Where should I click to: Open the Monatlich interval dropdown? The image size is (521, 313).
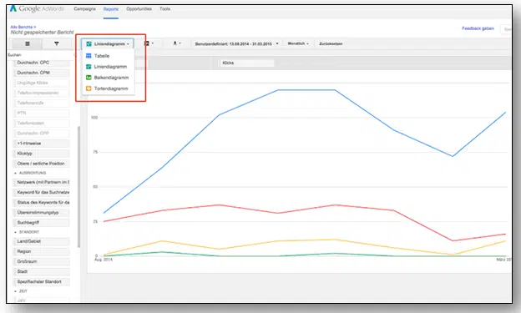298,43
